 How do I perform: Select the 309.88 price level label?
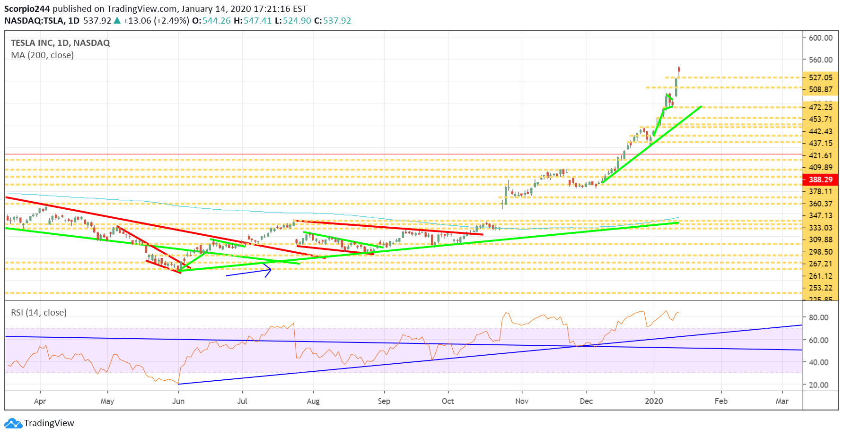tap(820, 239)
